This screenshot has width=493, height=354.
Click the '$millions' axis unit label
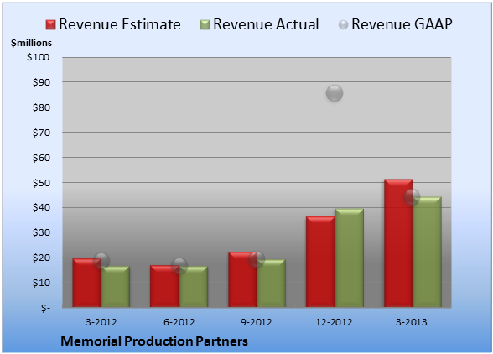click(32, 43)
